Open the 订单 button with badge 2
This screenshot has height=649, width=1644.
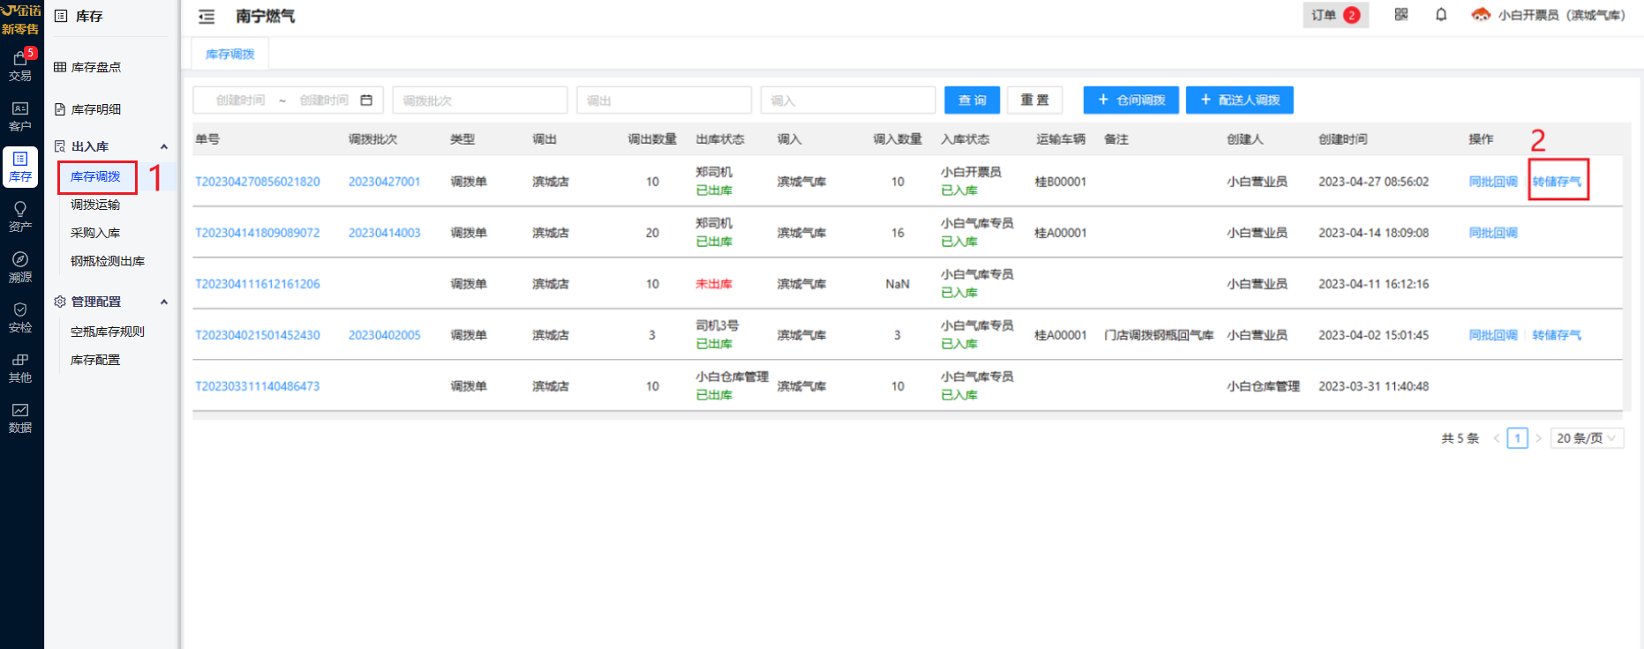(1336, 15)
